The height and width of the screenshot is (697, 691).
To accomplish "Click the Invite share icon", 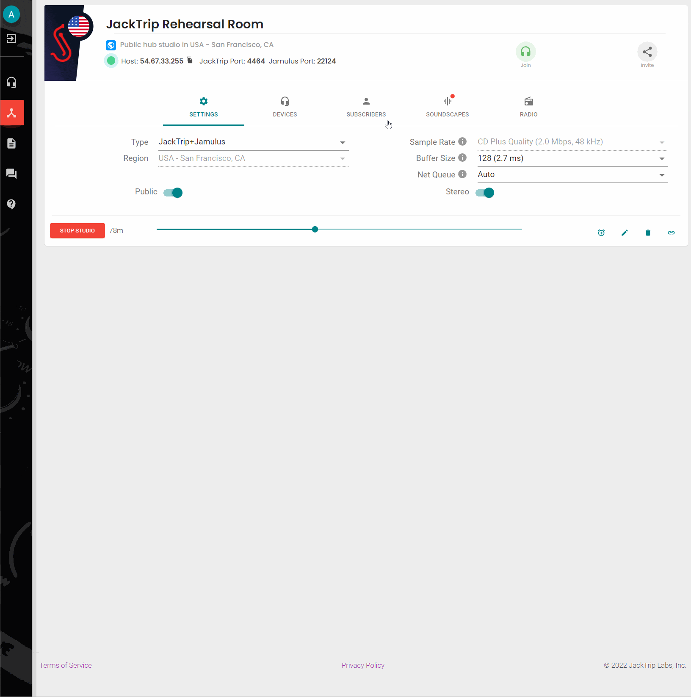I will (647, 52).
